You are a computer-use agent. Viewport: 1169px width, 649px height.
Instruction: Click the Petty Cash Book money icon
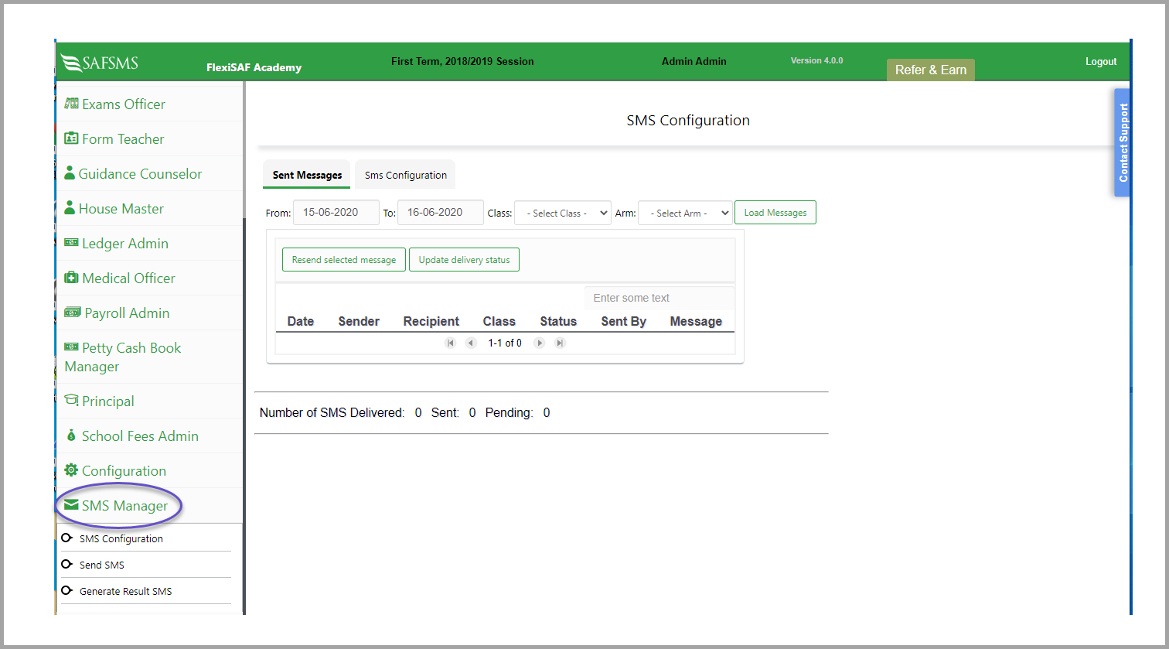pyautogui.click(x=71, y=347)
